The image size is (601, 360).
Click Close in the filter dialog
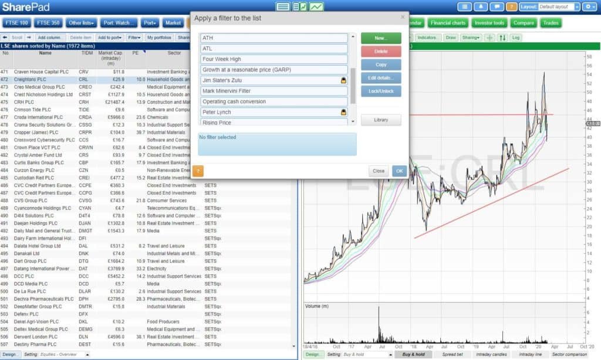click(379, 171)
